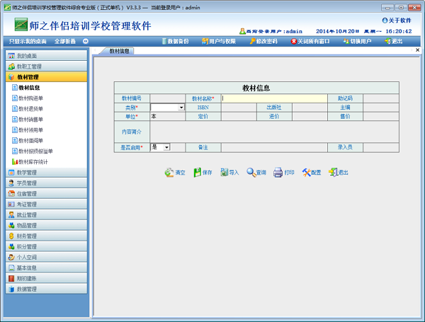Open 就业管理 employment section
Viewport: 425px width, 322px height.
pyautogui.click(x=46, y=214)
